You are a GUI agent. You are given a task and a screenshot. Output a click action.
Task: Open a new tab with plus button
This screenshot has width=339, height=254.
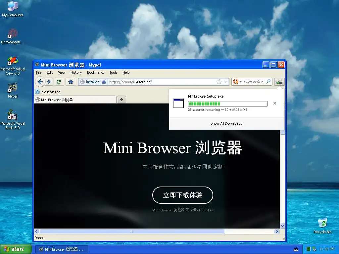(x=121, y=99)
